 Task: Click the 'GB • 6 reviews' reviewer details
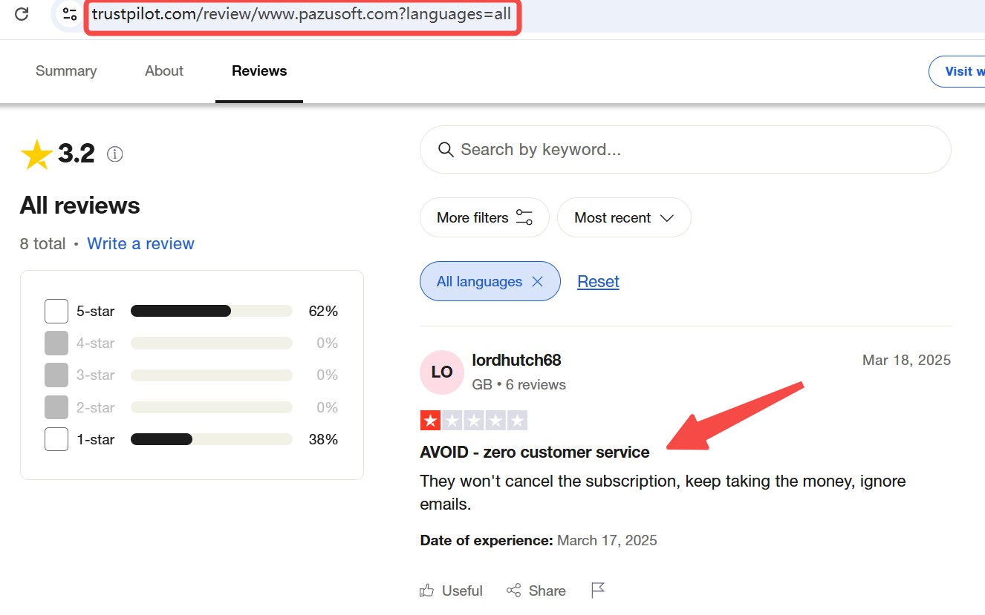point(519,385)
